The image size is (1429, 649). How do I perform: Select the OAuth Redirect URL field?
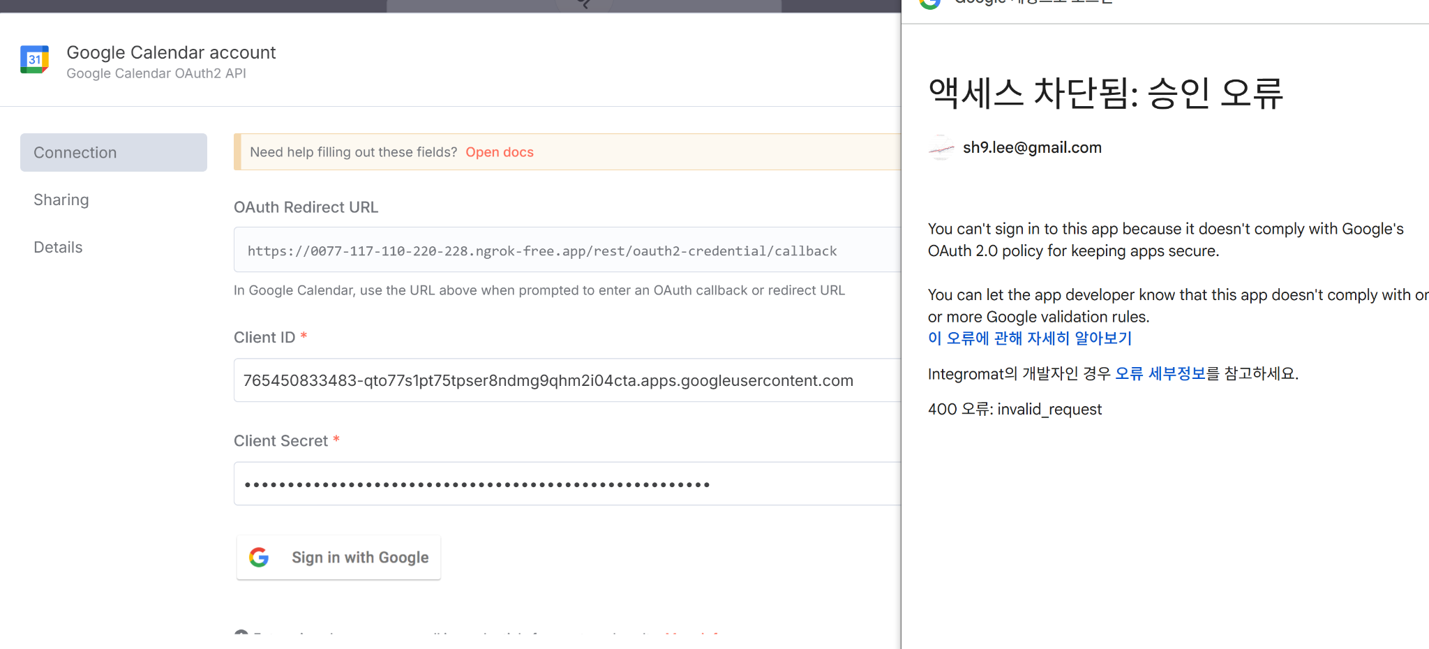567,250
